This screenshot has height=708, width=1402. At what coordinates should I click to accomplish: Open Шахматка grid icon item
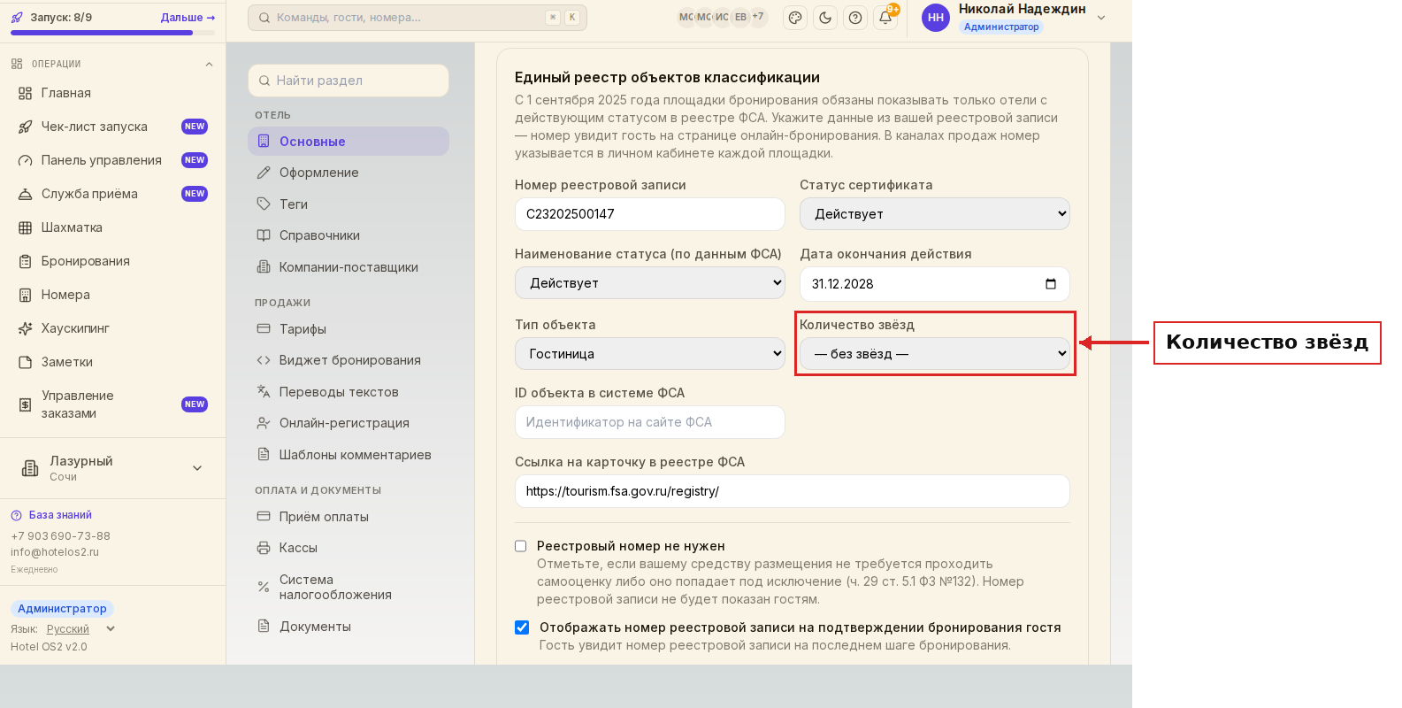(112, 227)
